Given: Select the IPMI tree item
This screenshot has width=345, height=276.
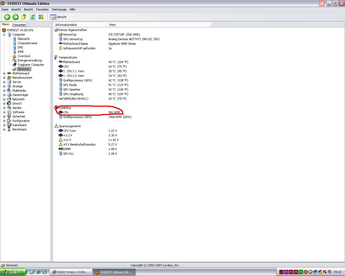Looking at the screenshot, I should (20, 52).
